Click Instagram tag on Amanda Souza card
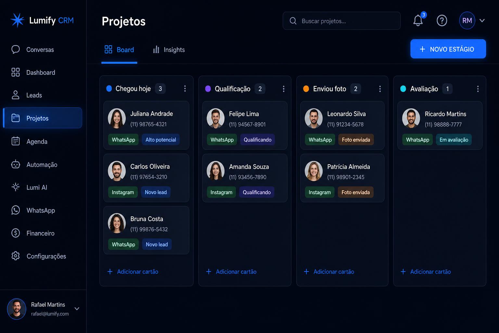This screenshot has height=333, width=499. point(221,192)
